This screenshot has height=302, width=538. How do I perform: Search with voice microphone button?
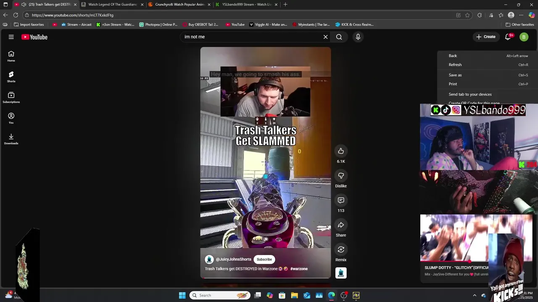358,37
